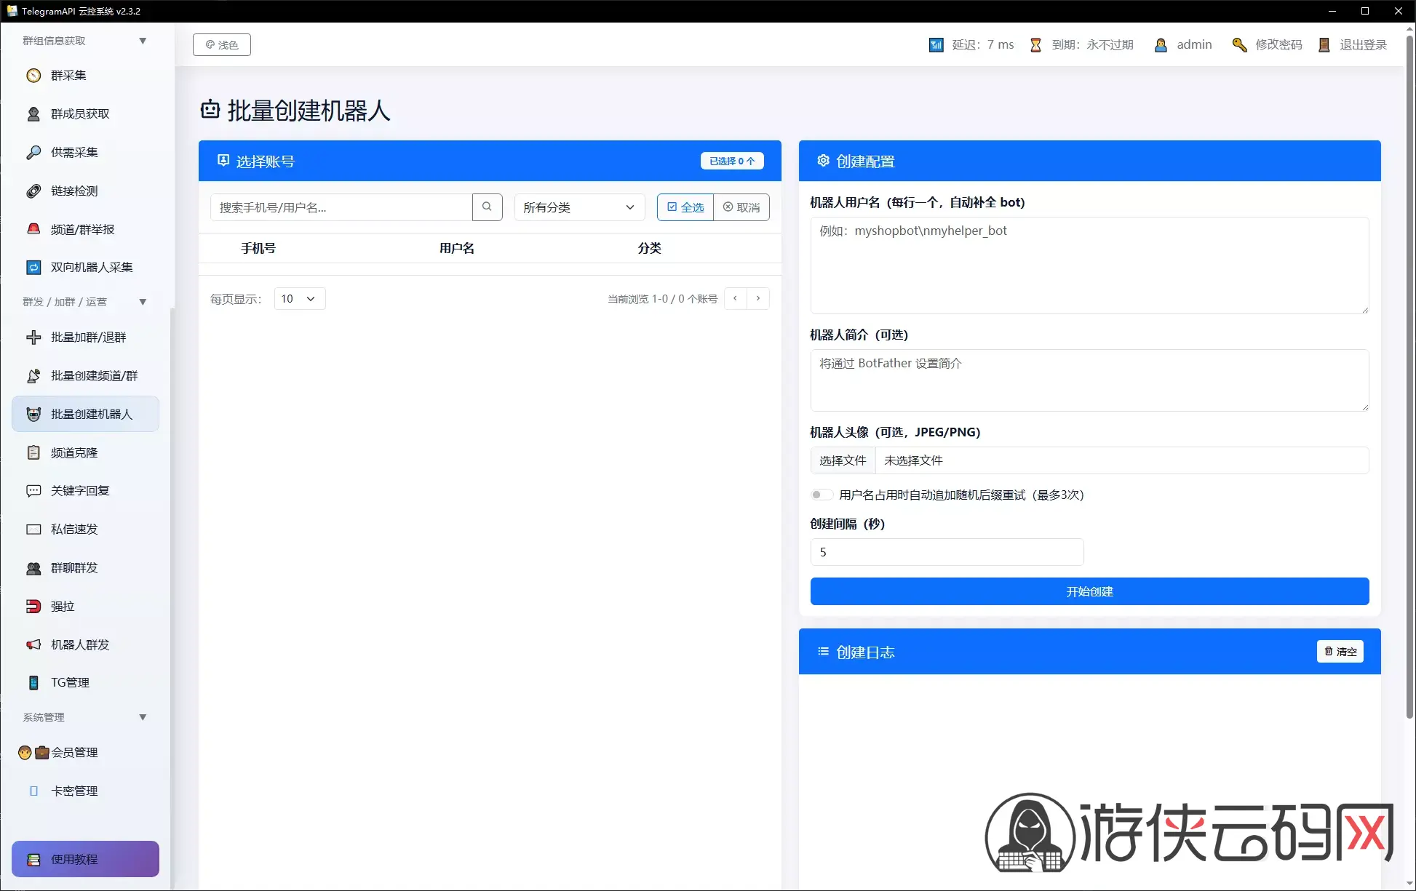
Task: Open the per-page count dropdown
Action: [x=300, y=299]
